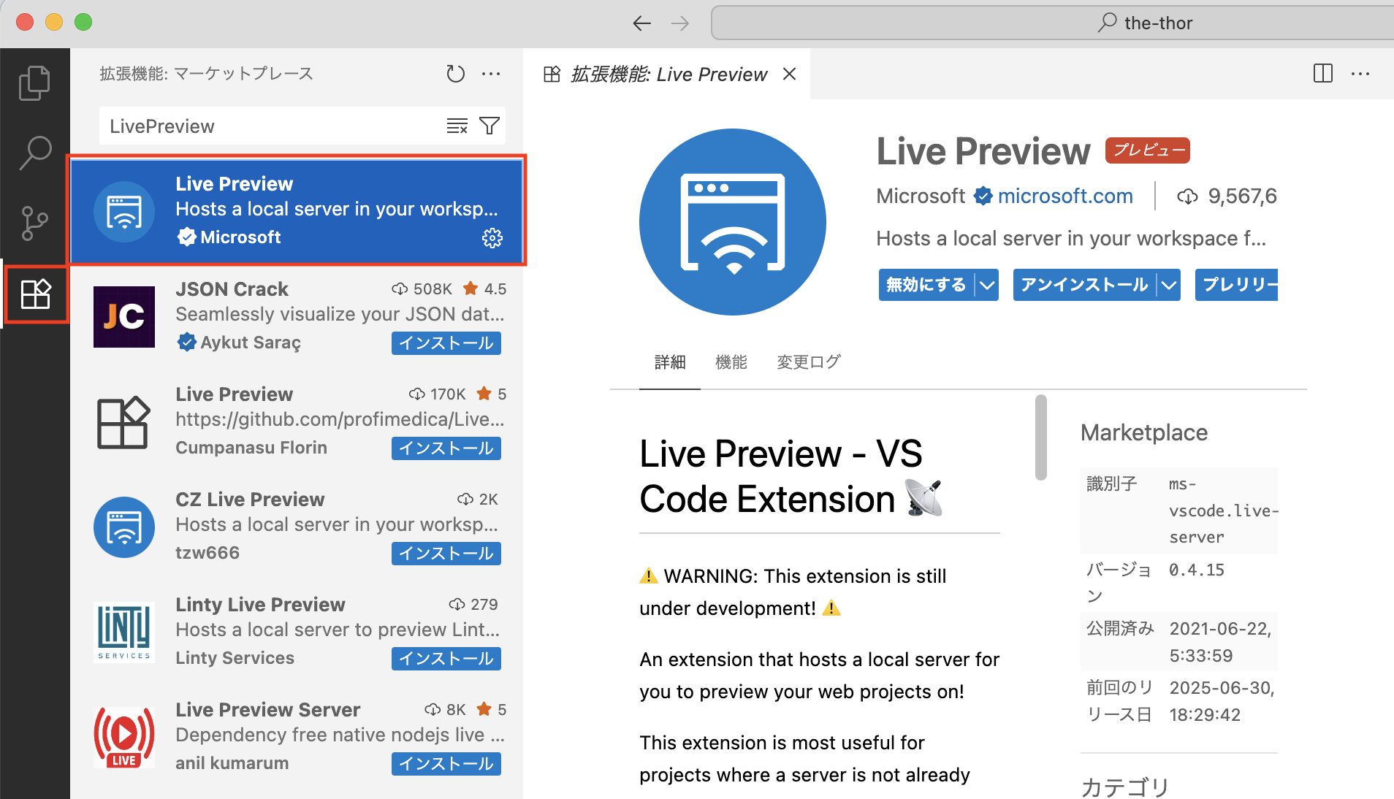This screenshot has height=799, width=1394.
Task: Click JSON Crack extension title
Action: click(x=232, y=289)
